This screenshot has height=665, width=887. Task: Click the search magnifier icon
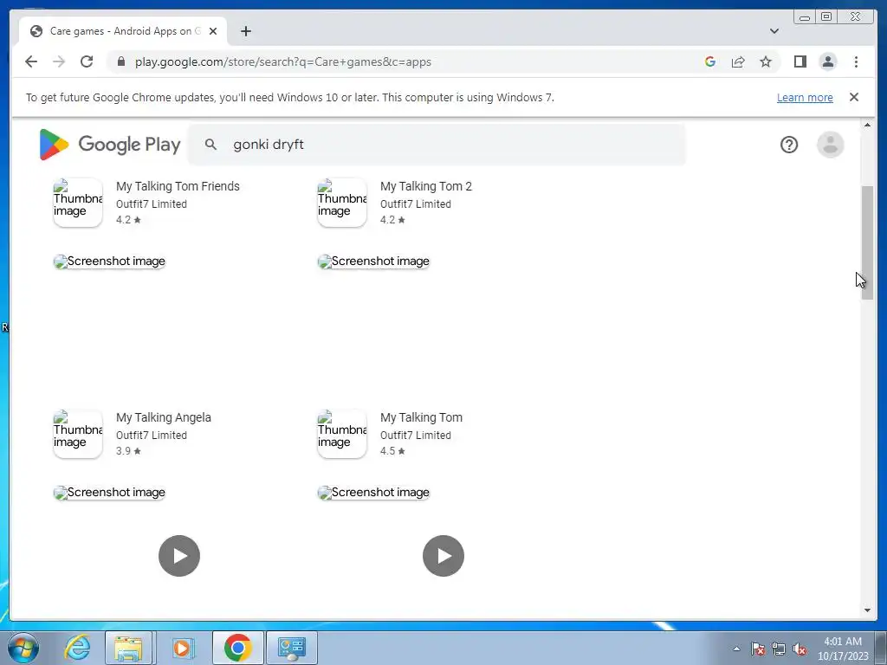pos(210,145)
